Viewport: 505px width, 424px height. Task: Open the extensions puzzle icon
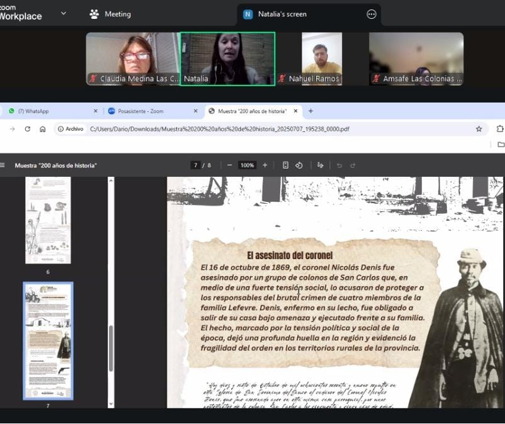500,129
